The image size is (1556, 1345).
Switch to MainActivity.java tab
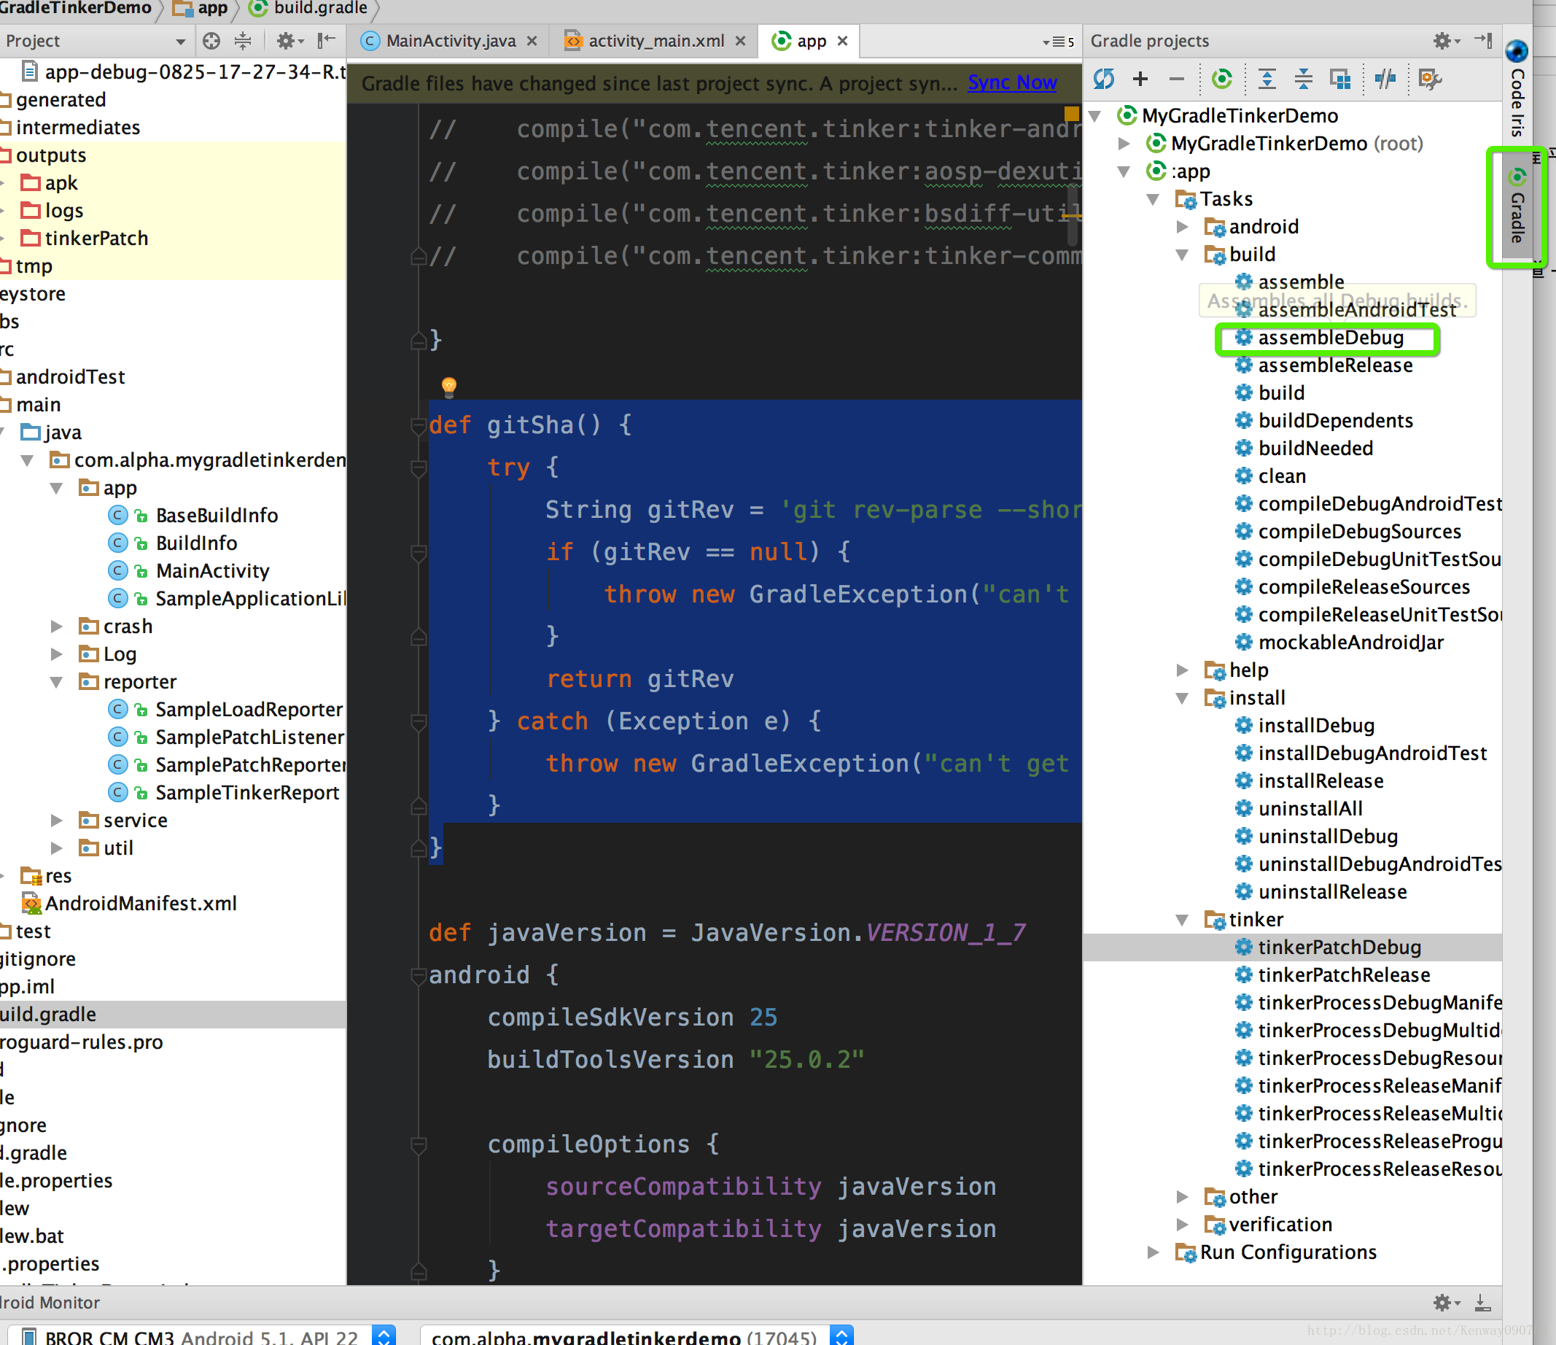pyautogui.click(x=451, y=41)
